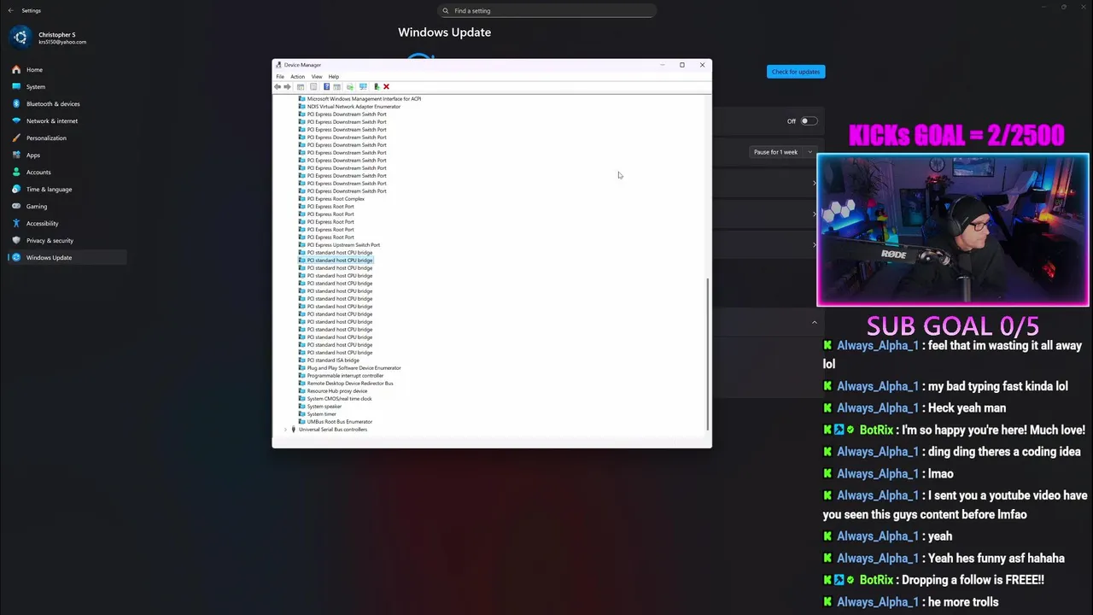Select Resource Hub proxy device
This screenshot has width=1093, height=615.
click(x=337, y=390)
